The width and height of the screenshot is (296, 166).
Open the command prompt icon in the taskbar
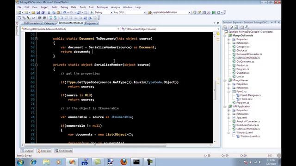(x=136, y=162)
